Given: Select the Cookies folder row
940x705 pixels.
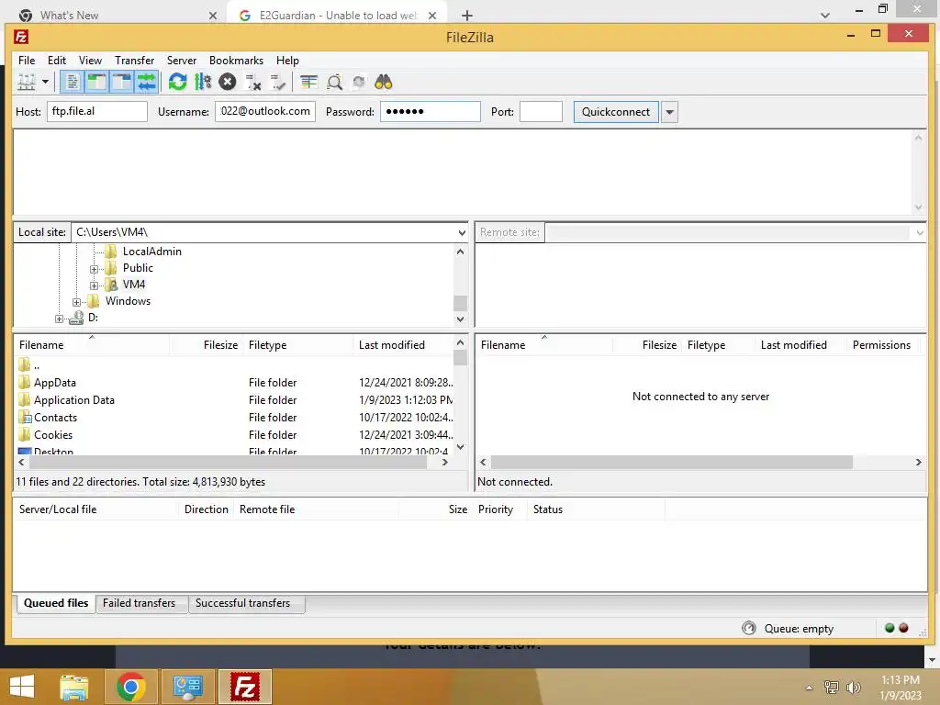Looking at the screenshot, I should [x=235, y=434].
